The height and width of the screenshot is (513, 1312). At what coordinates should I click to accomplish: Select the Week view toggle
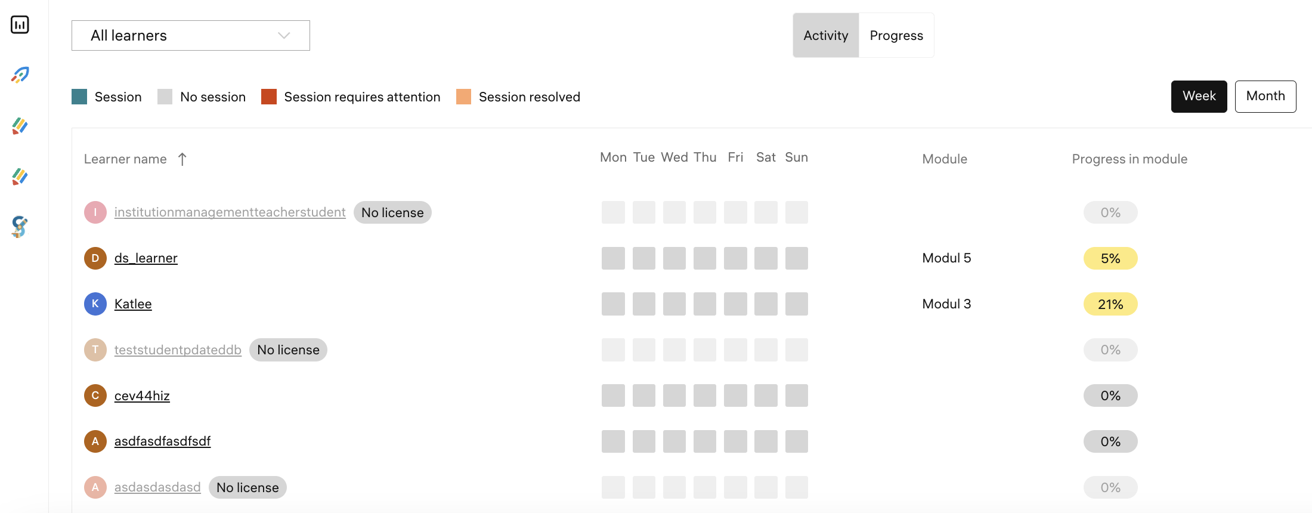1199,97
